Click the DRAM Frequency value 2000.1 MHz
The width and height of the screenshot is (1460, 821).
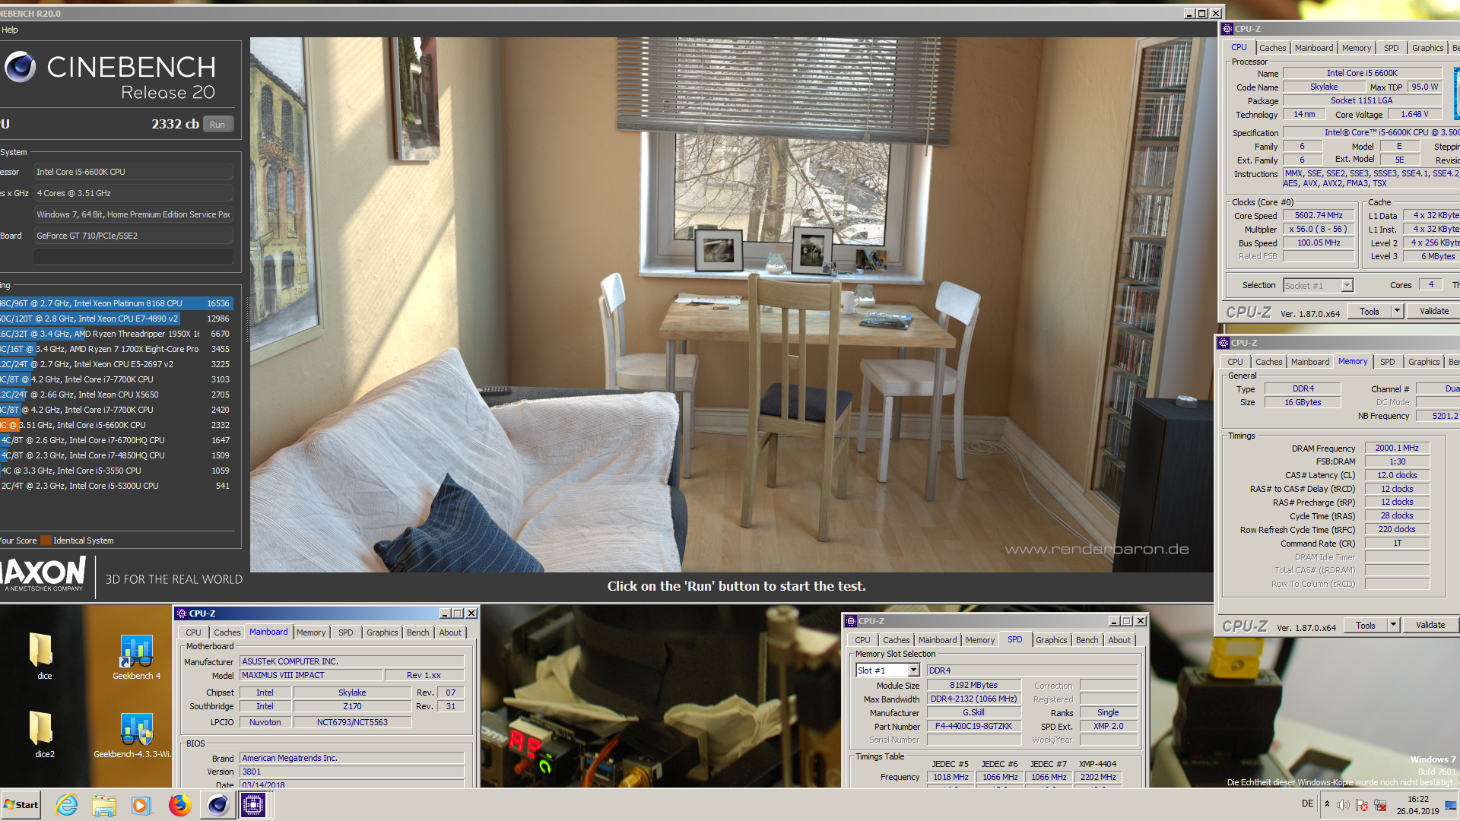click(x=1397, y=449)
